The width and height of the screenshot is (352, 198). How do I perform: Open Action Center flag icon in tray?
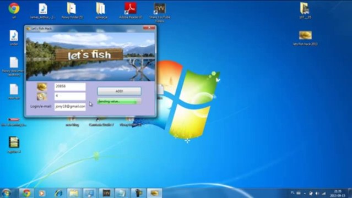[311, 193]
